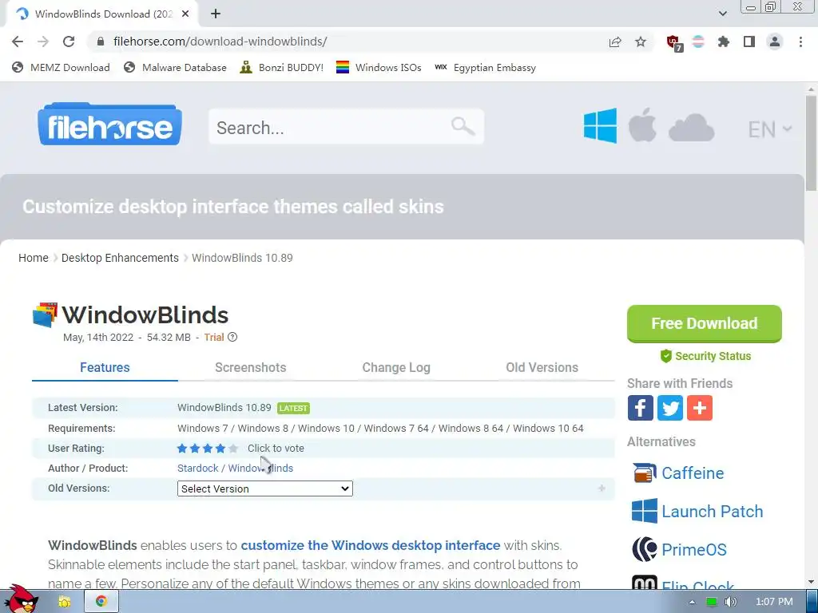Open the volume speaker tray icon
The height and width of the screenshot is (613, 818).
point(730,602)
